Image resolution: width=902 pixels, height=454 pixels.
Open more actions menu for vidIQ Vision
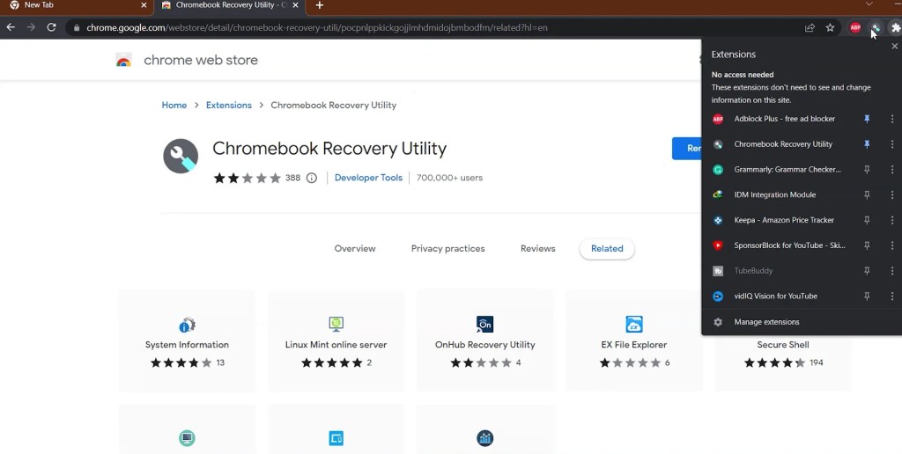[892, 296]
